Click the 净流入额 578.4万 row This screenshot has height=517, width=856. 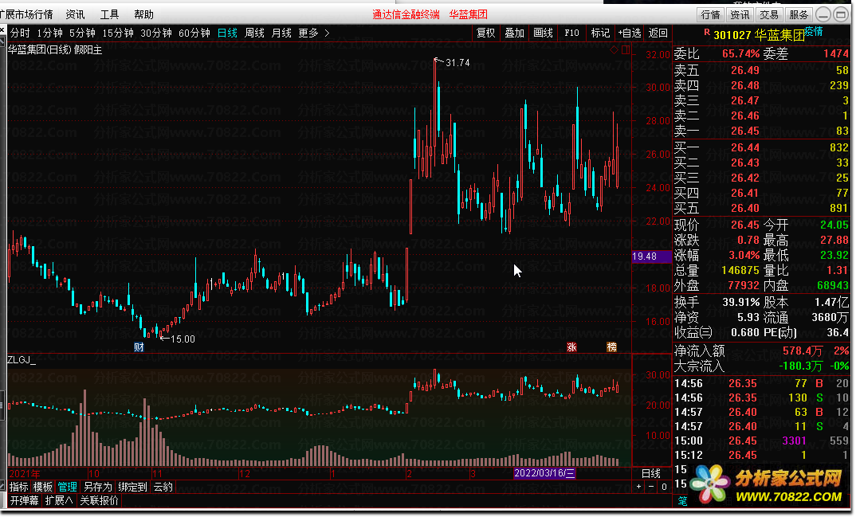[762, 351]
